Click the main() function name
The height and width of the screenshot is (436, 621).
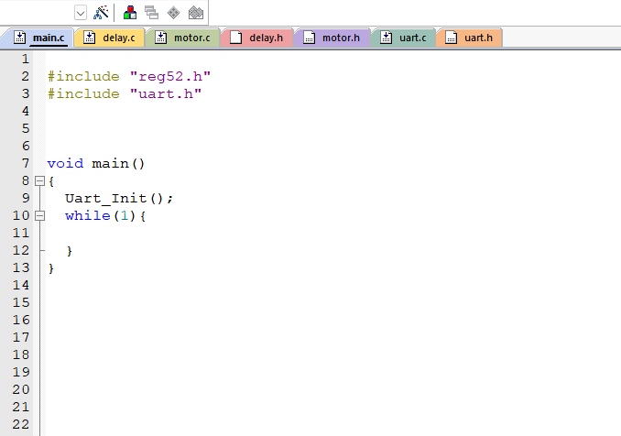[118, 163]
